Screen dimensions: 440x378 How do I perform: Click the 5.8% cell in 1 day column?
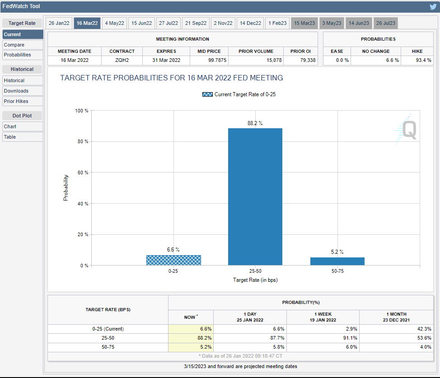coord(250,347)
